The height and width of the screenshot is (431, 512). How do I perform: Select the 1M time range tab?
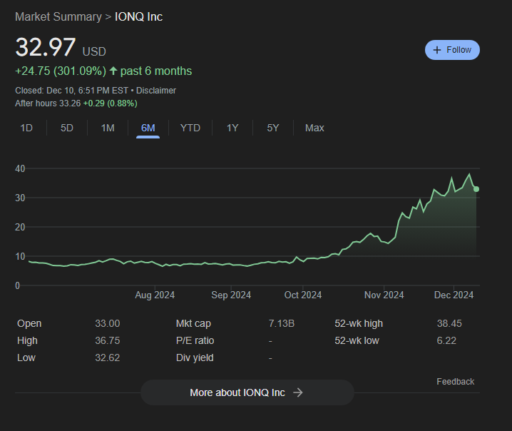(x=108, y=128)
